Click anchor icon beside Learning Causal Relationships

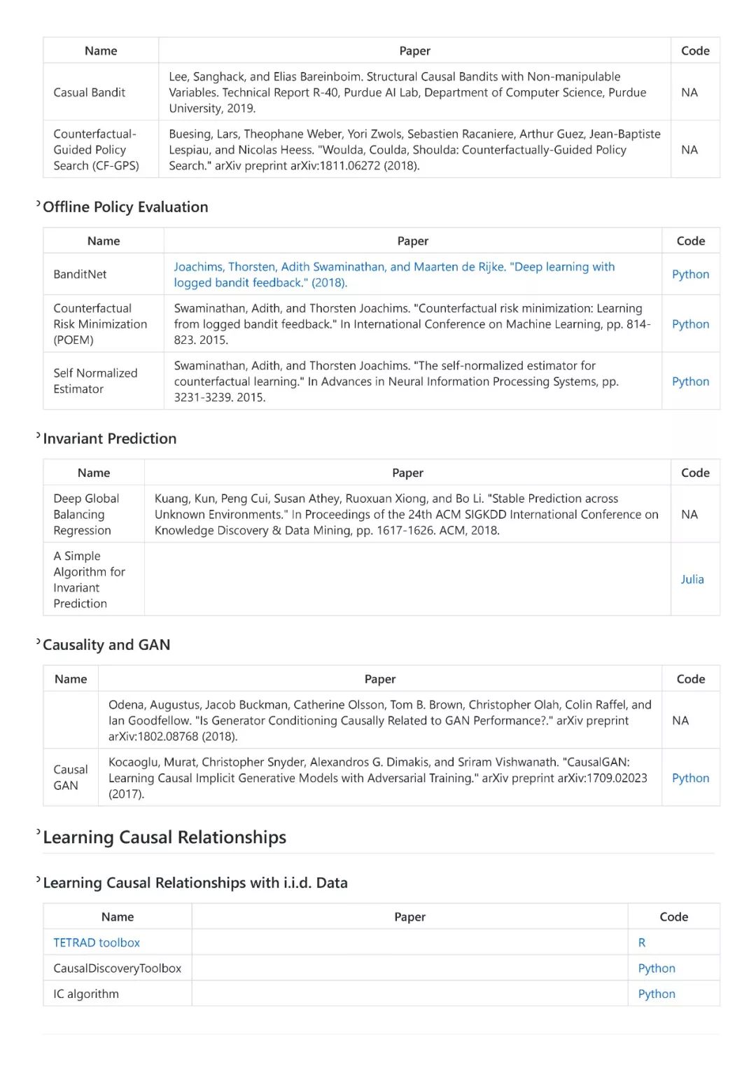(x=38, y=832)
